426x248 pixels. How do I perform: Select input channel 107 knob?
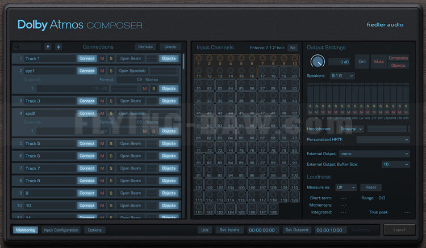click(263, 182)
